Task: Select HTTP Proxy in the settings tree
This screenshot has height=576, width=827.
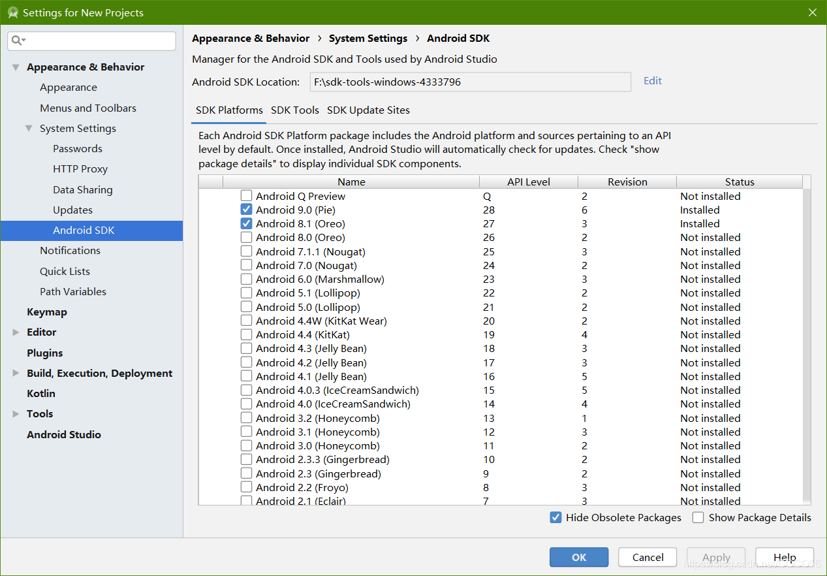Action: [80, 169]
